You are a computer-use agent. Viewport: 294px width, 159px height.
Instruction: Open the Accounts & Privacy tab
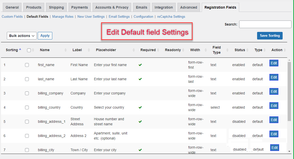pyautogui.click(x=112, y=7)
